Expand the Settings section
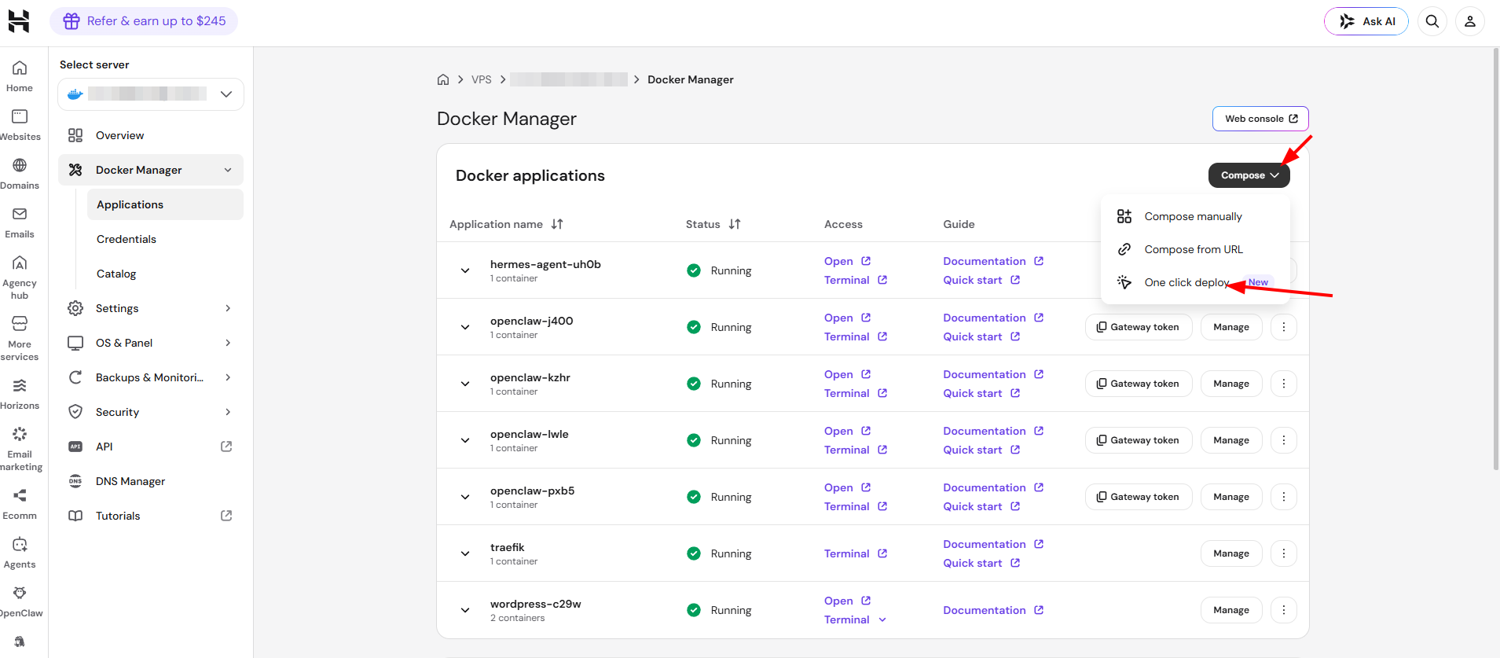Screen dimensions: 1500x658 point(228,308)
